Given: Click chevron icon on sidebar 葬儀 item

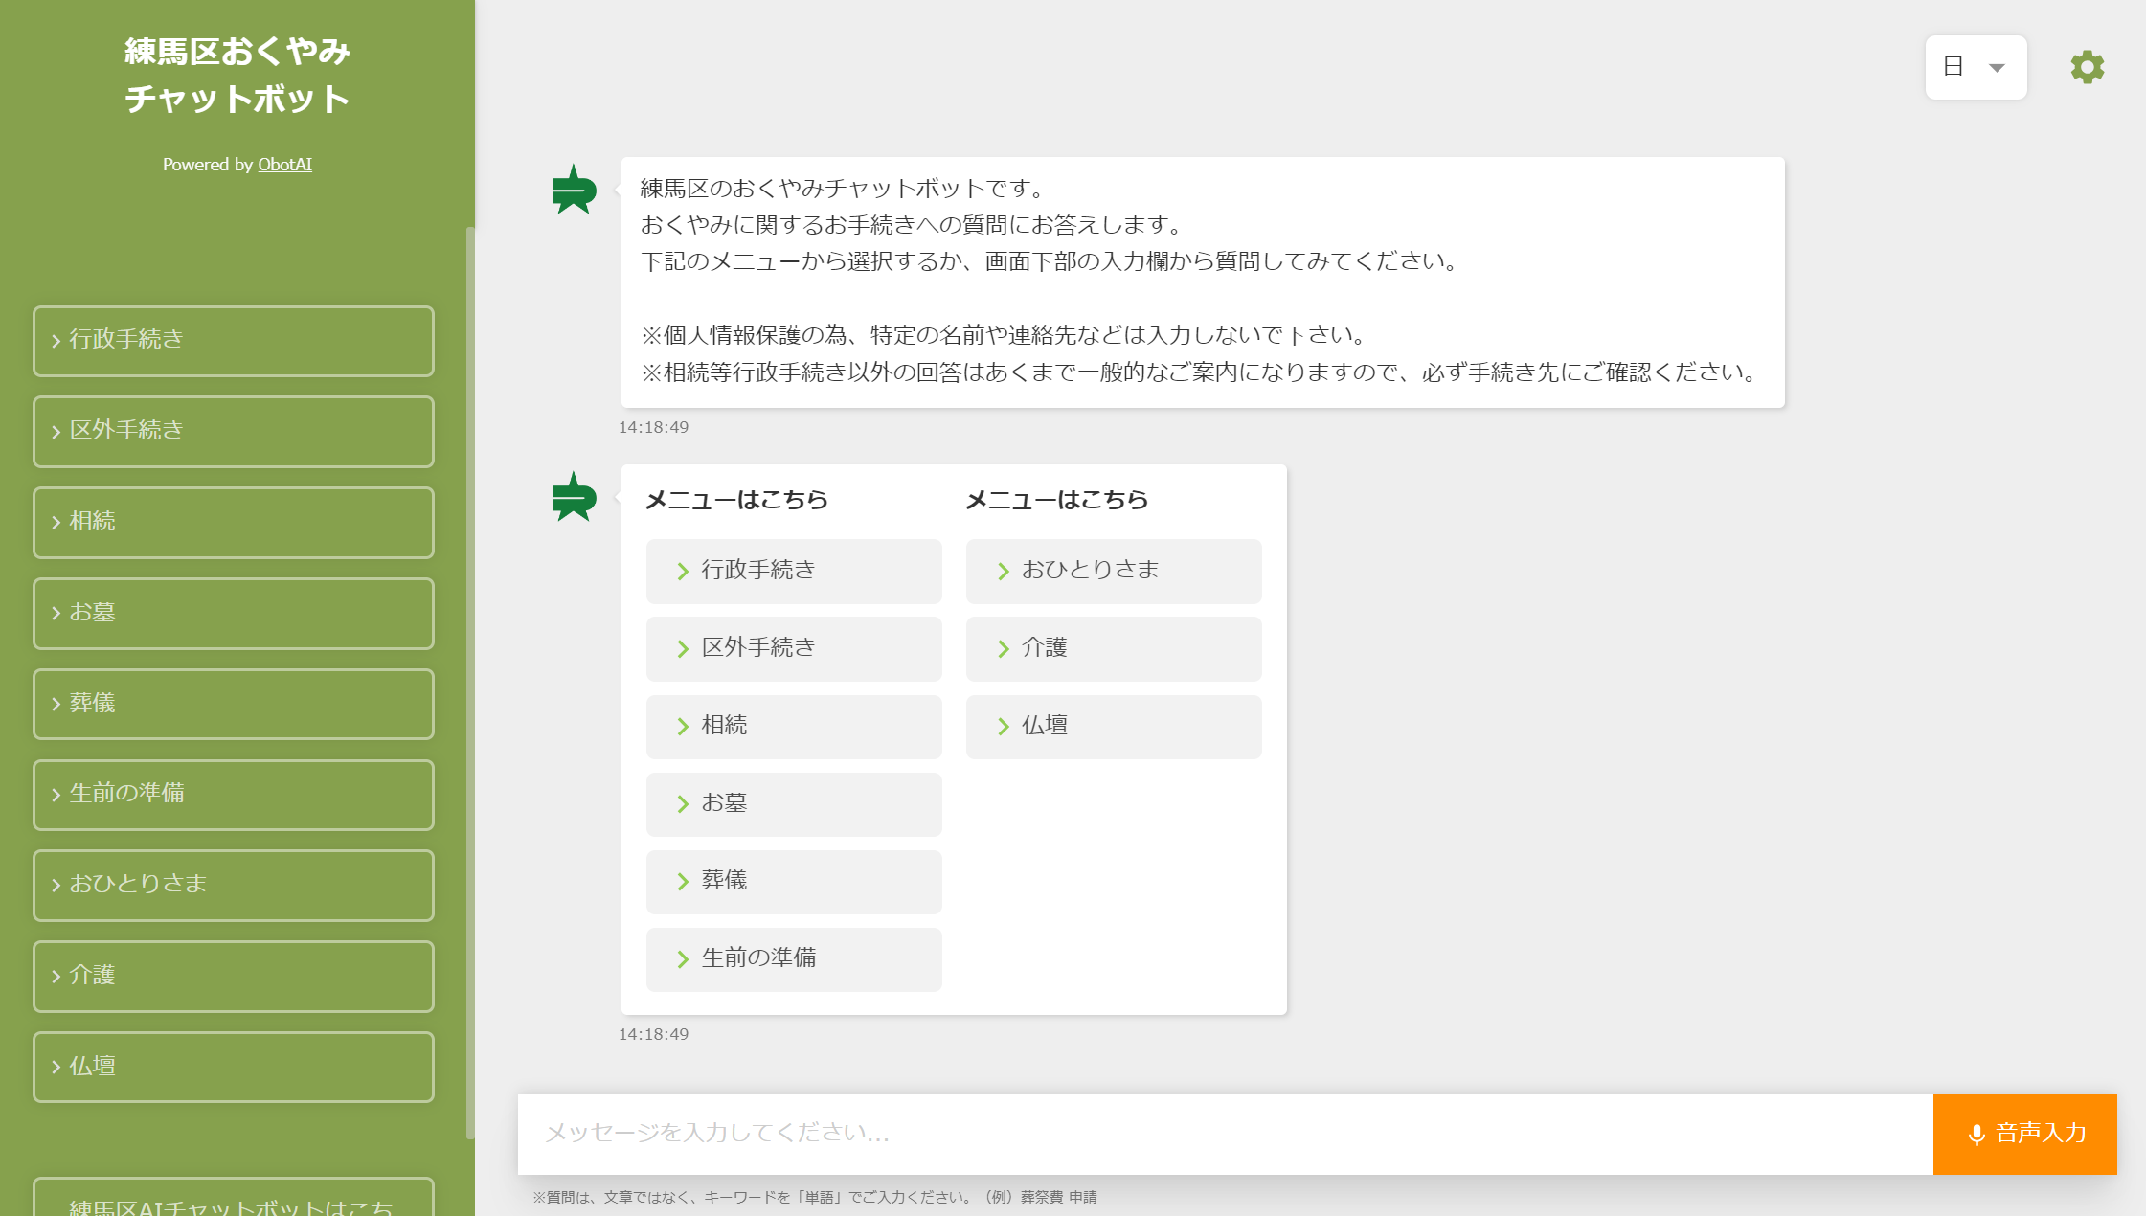Looking at the screenshot, I should (x=56, y=704).
